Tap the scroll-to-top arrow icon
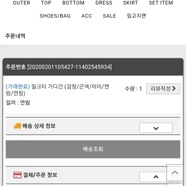Image resolution: width=186 pixels, height=186 pixels. click(175, 172)
